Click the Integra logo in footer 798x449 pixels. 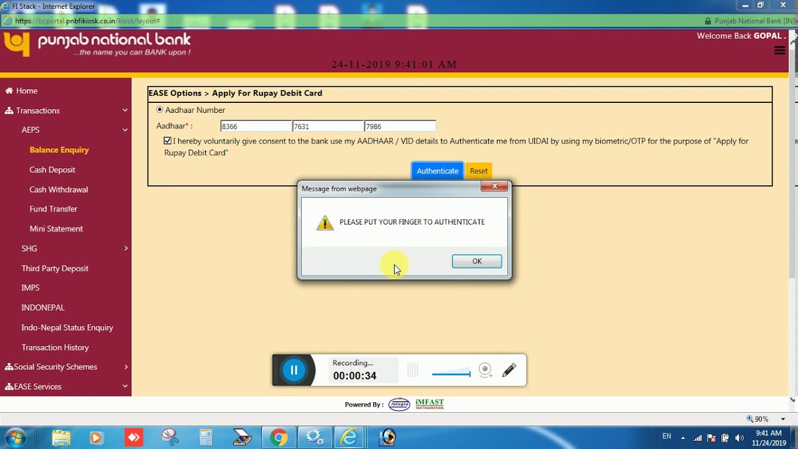pyautogui.click(x=399, y=405)
